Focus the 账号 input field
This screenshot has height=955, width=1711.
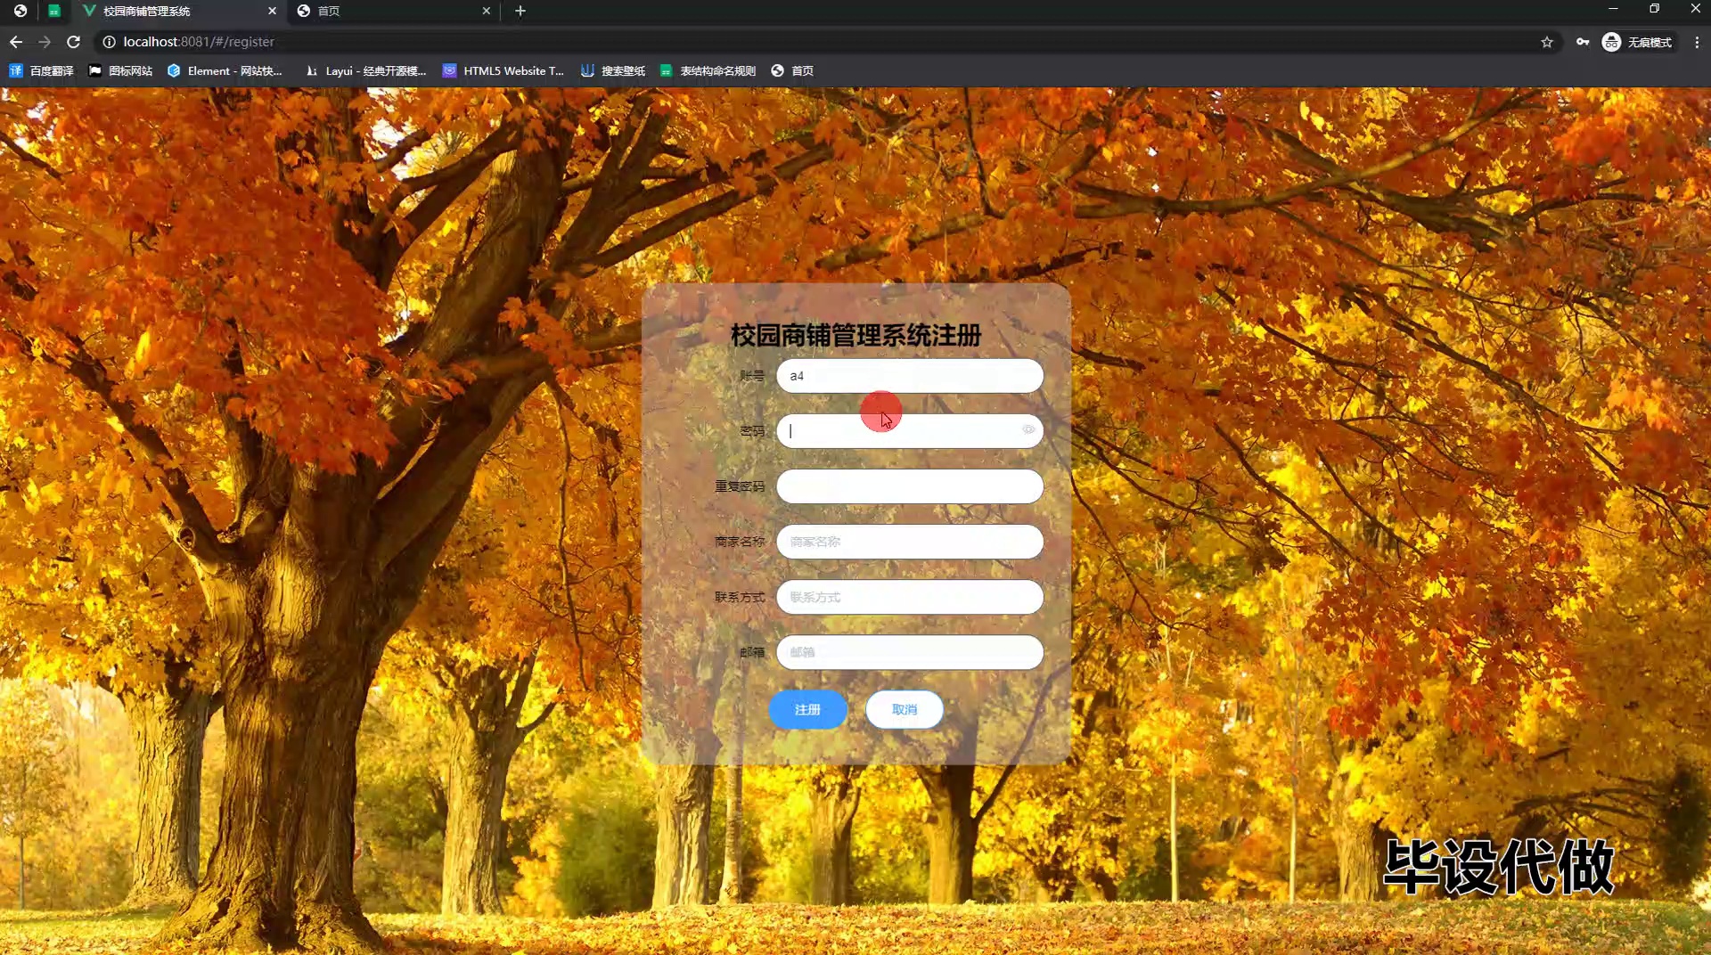pyautogui.click(x=909, y=376)
